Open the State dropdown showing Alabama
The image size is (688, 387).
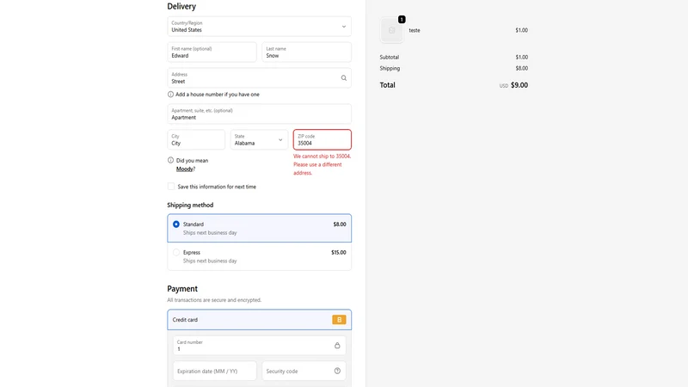pyautogui.click(x=260, y=139)
